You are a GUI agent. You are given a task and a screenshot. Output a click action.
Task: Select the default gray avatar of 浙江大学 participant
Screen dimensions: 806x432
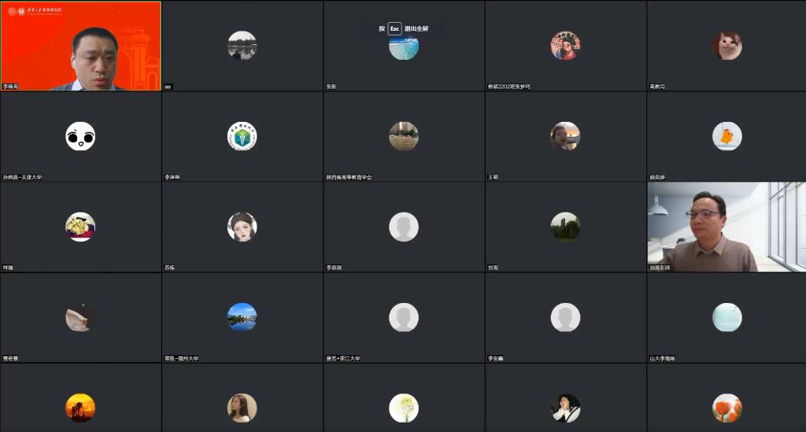tap(404, 317)
